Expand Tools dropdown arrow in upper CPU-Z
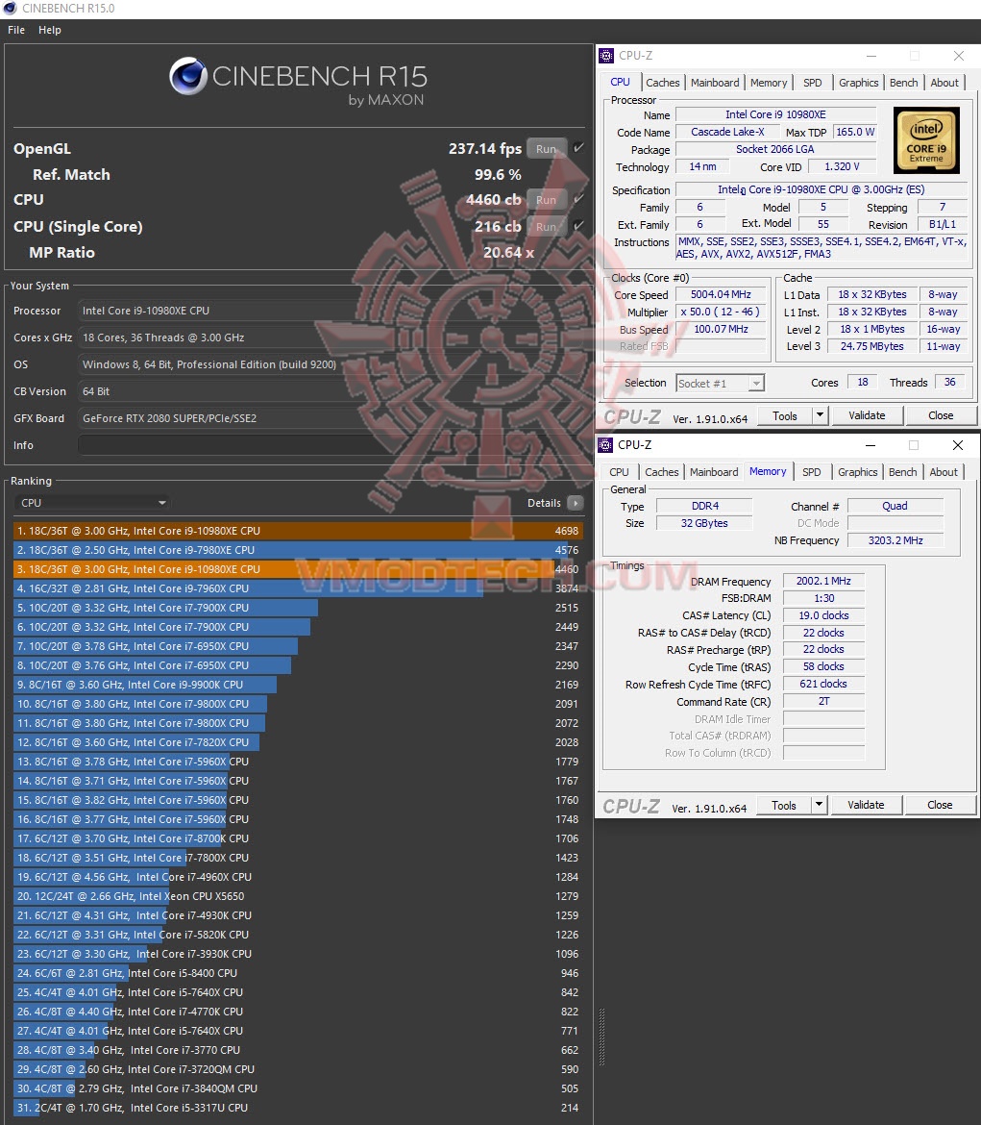Screen dimensions: 981x1125 (x=821, y=414)
